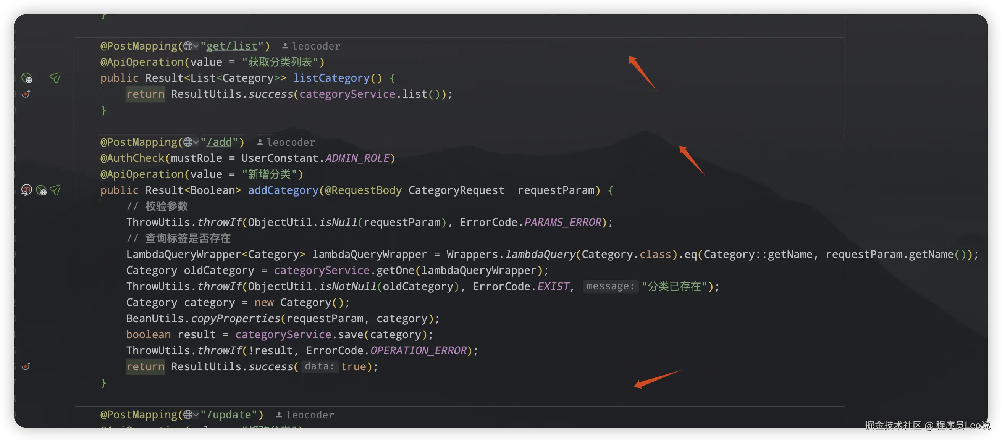Click 'return' keyword in addCategory method

145,366
